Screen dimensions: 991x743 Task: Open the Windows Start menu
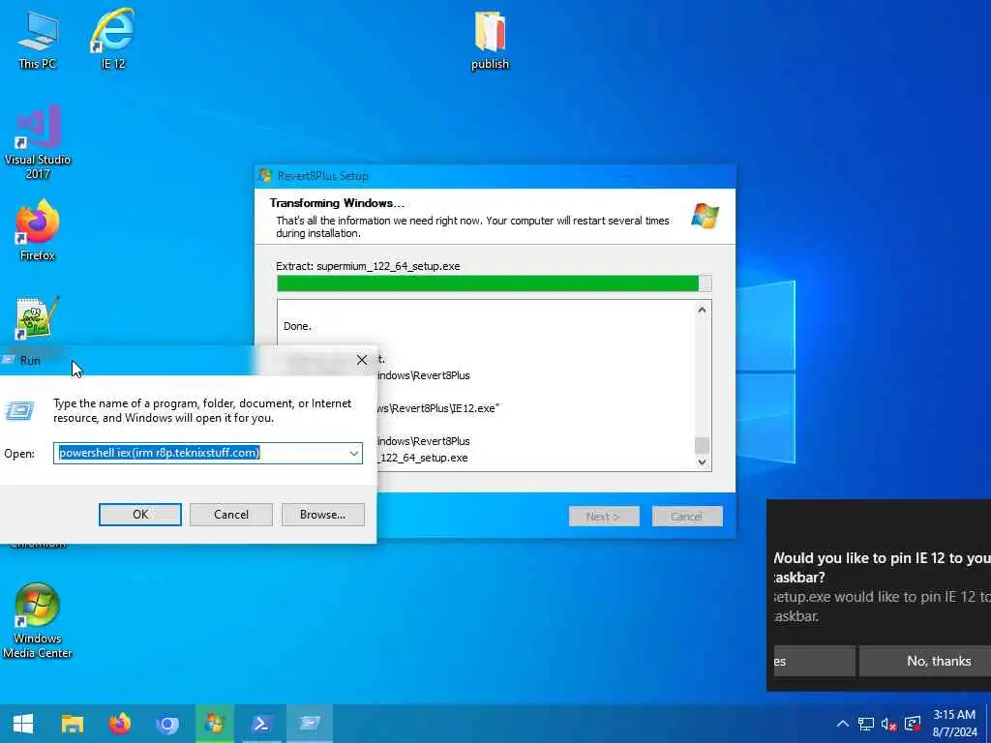coord(23,724)
